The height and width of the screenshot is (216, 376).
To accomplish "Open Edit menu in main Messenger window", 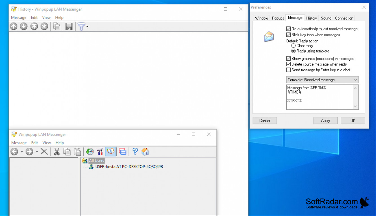I will point(35,143).
